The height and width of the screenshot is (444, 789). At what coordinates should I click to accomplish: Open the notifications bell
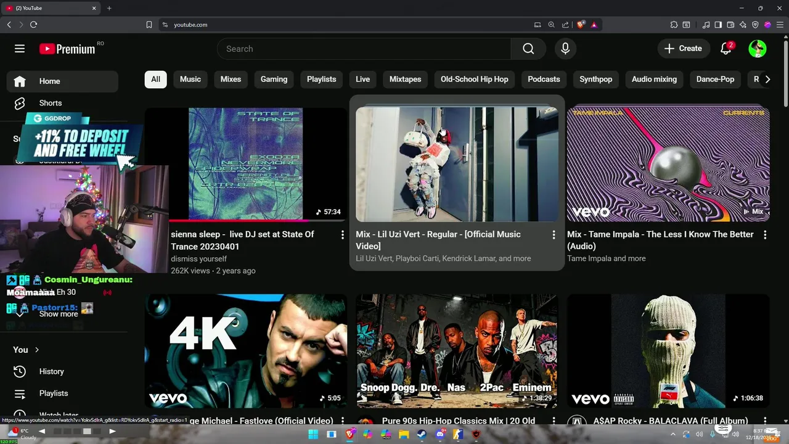point(726,49)
